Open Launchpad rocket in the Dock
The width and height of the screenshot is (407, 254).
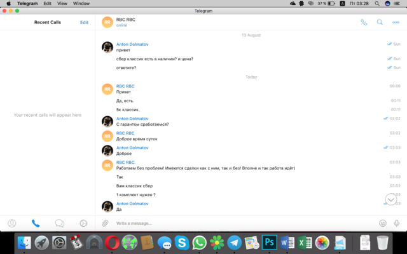[42, 243]
